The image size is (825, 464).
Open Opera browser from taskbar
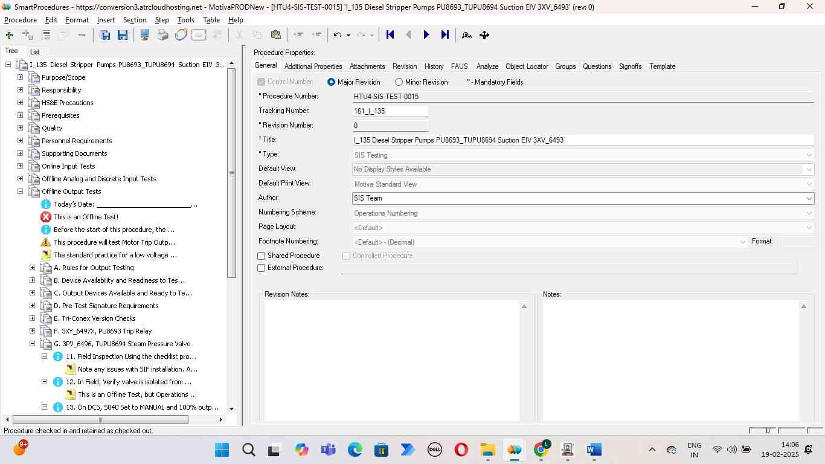[x=461, y=449]
